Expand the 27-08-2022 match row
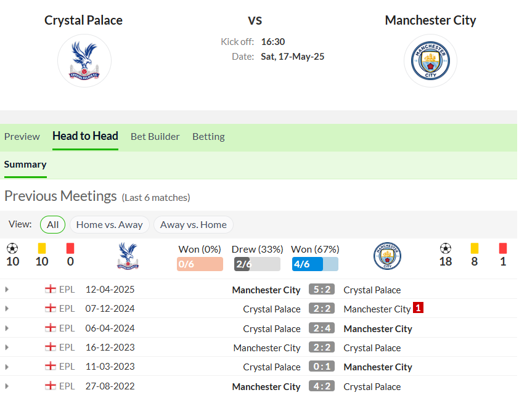 pos(7,386)
